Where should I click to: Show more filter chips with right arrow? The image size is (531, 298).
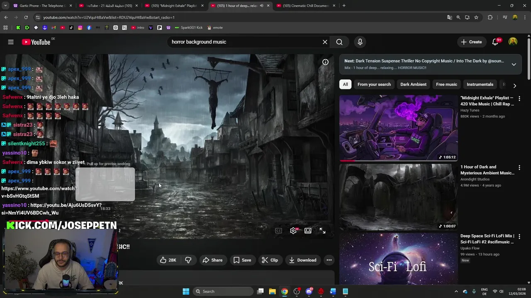point(515,86)
